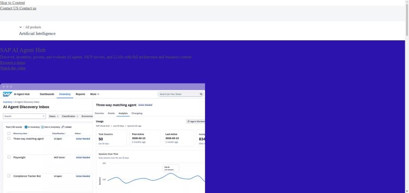Click the First Active date 2026-02-13

point(139,138)
